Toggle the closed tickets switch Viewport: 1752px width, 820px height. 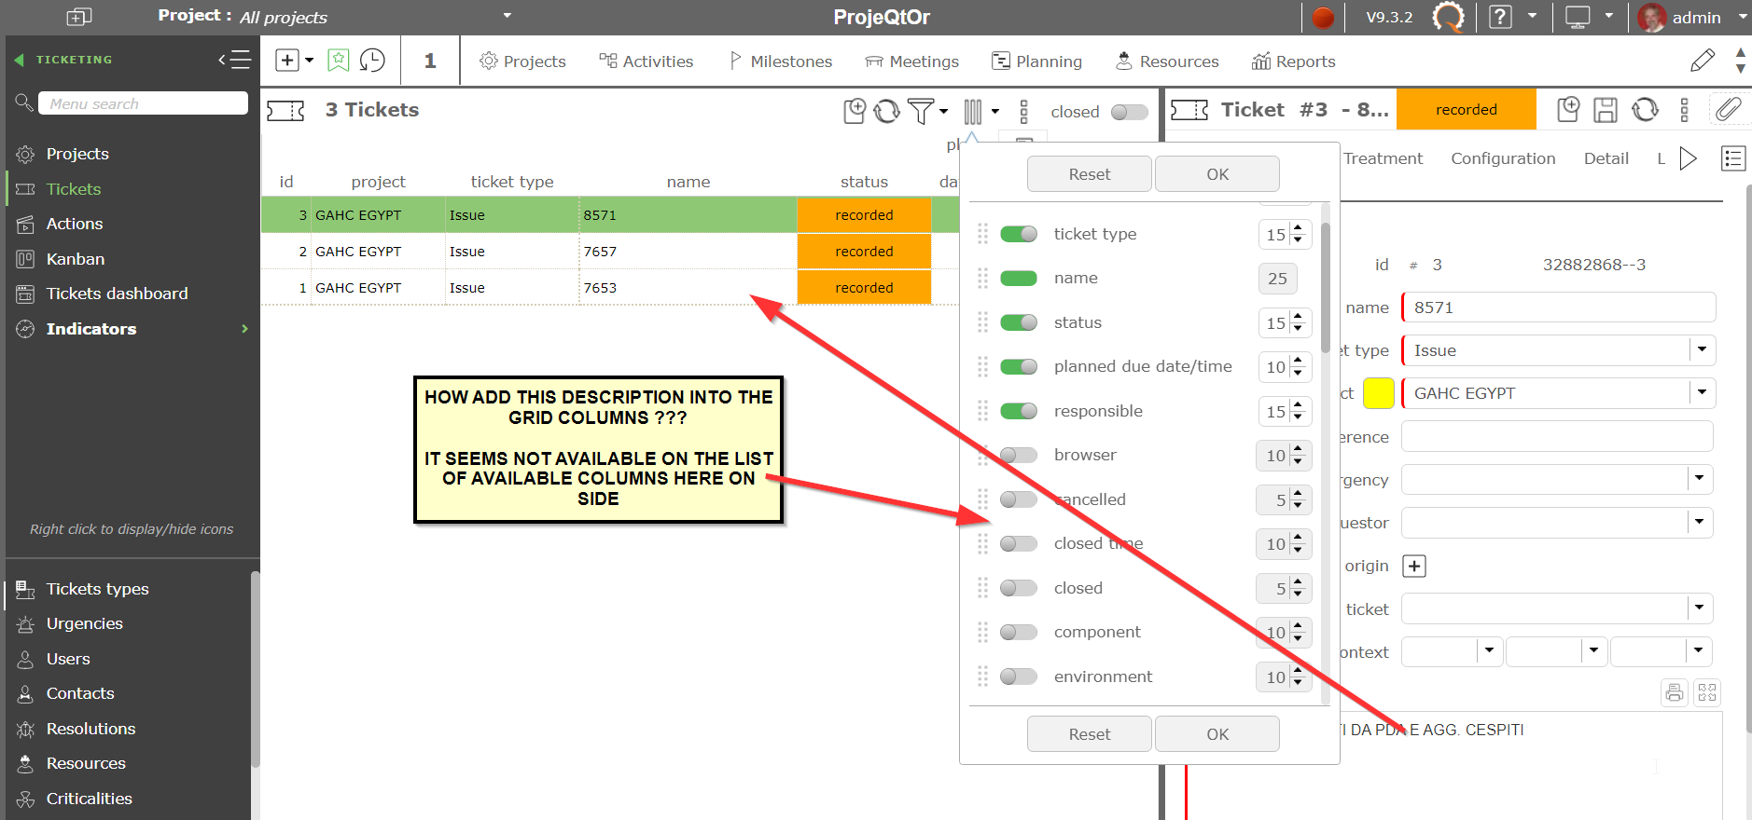[1129, 112]
